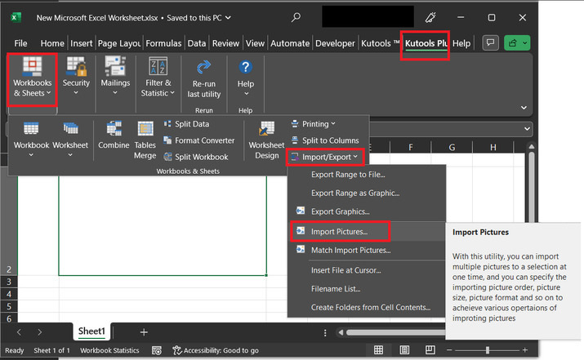Go to next sheet arrow

coord(40,332)
